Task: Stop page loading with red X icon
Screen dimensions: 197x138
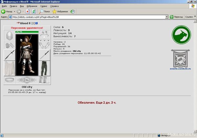Action: coord(28,11)
